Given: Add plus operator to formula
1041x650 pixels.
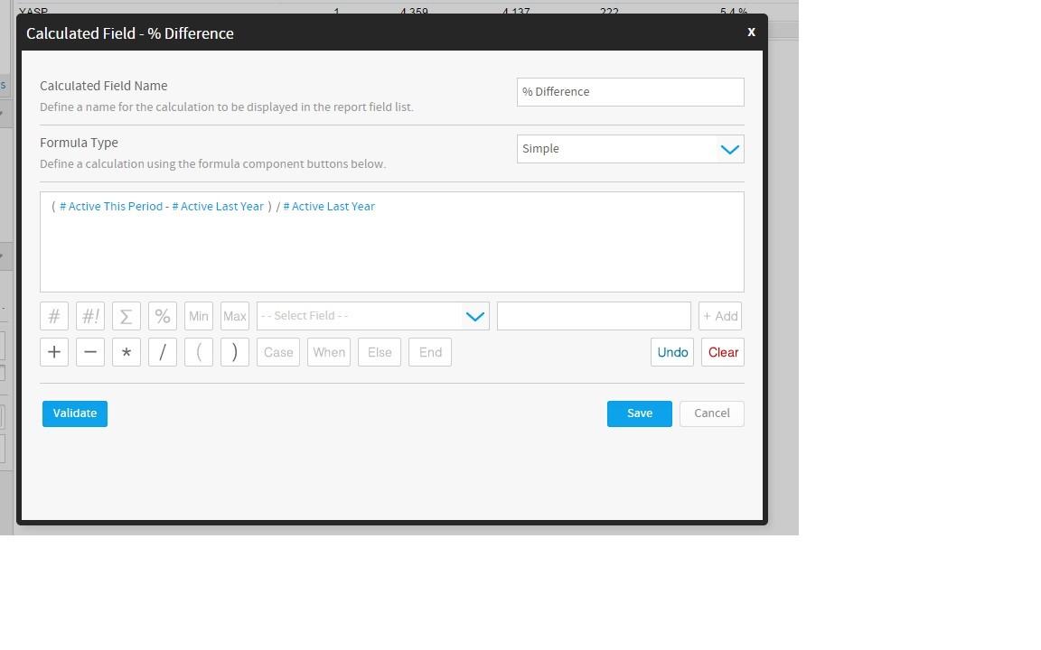Looking at the screenshot, I should tap(54, 352).
